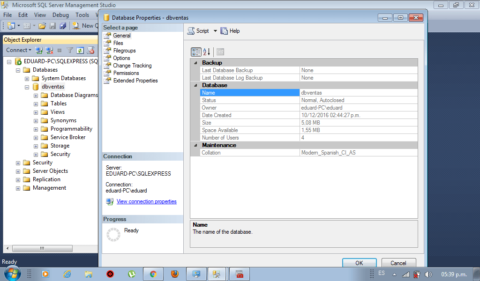Viewport: 480px width, 281px height.
Task: Select the Service Broker folder
Action: pos(68,137)
